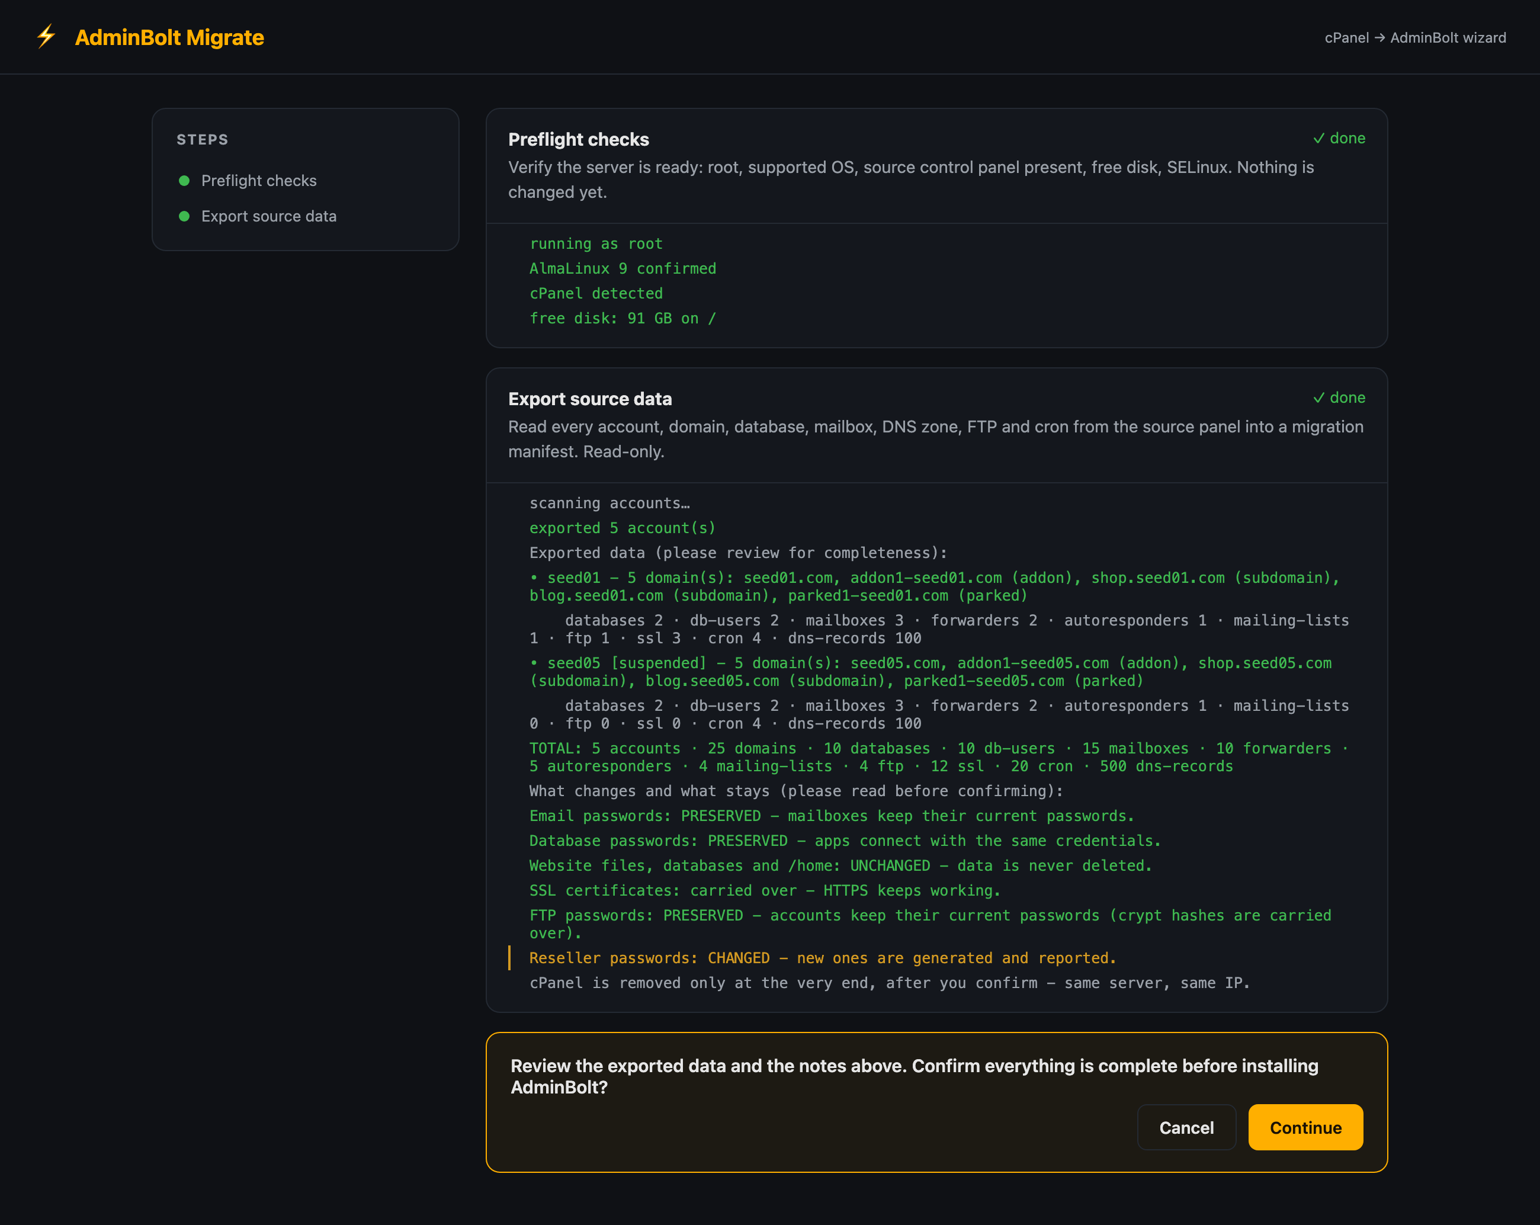Screen dimensions: 1540x1225
Task: Click the Preflight checks description paragraph
Action: coord(911,179)
